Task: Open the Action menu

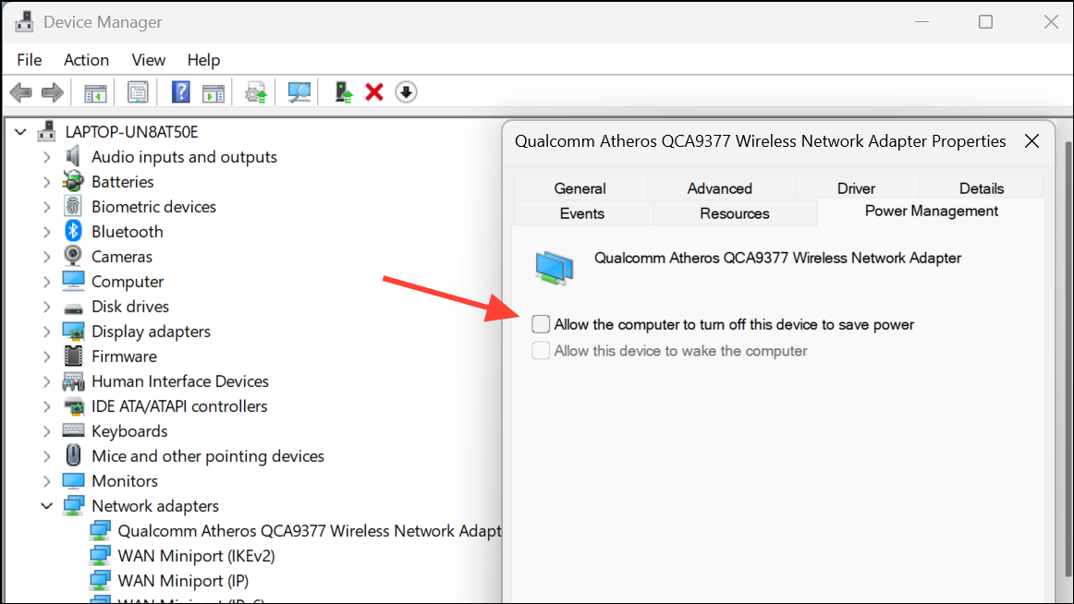Action: click(86, 60)
